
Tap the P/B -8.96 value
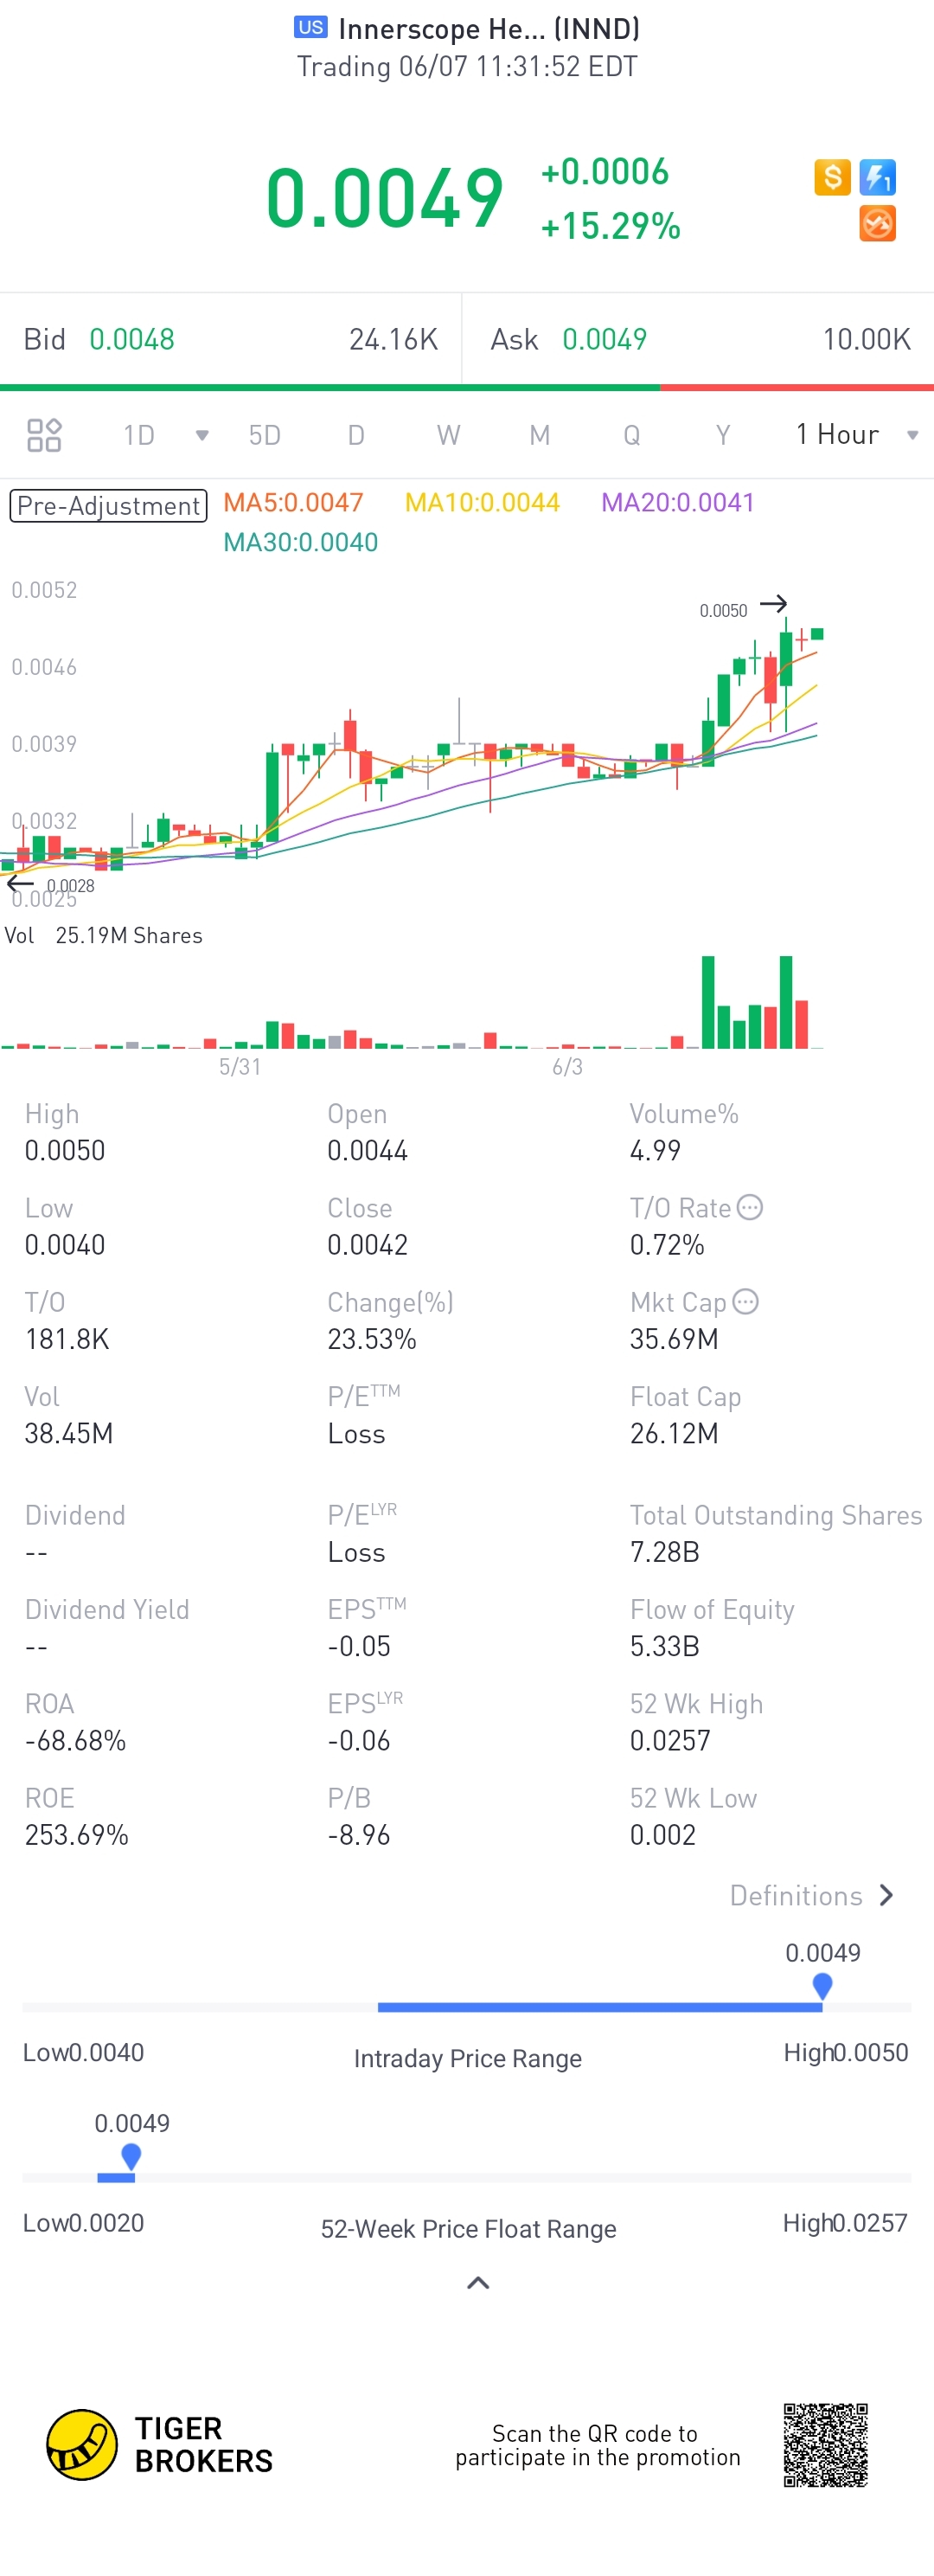[x=359, y=1835]
